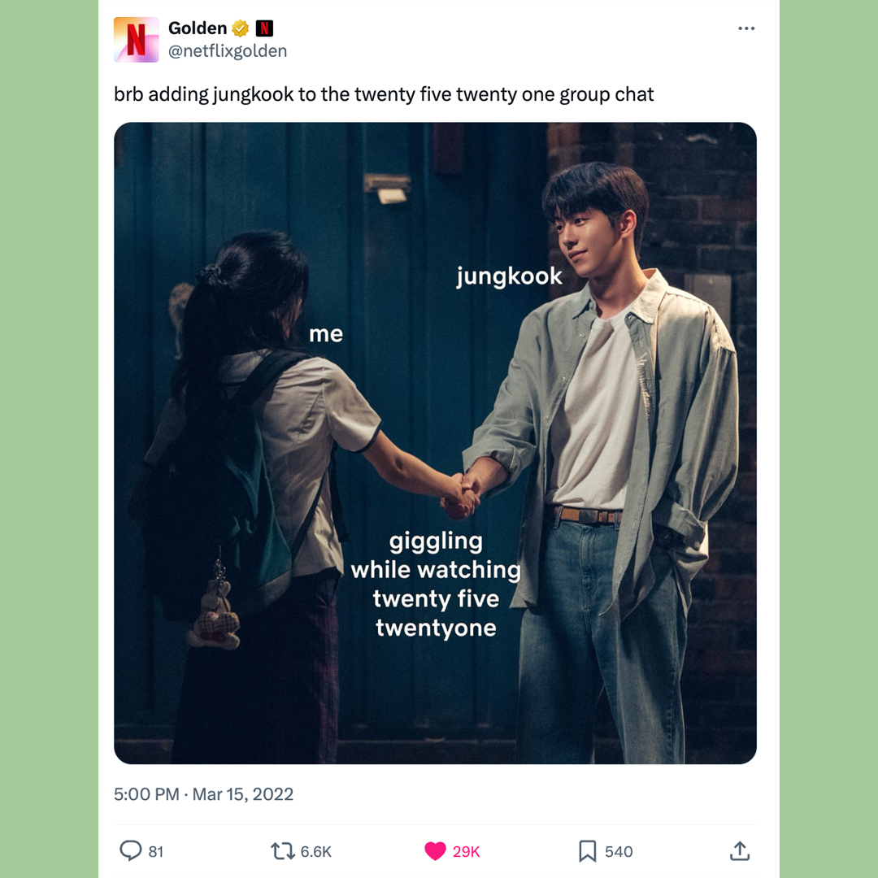This screenshot has height=878, width=878.
Task: Click the gold verified badge
Action: tap(240, 28)
